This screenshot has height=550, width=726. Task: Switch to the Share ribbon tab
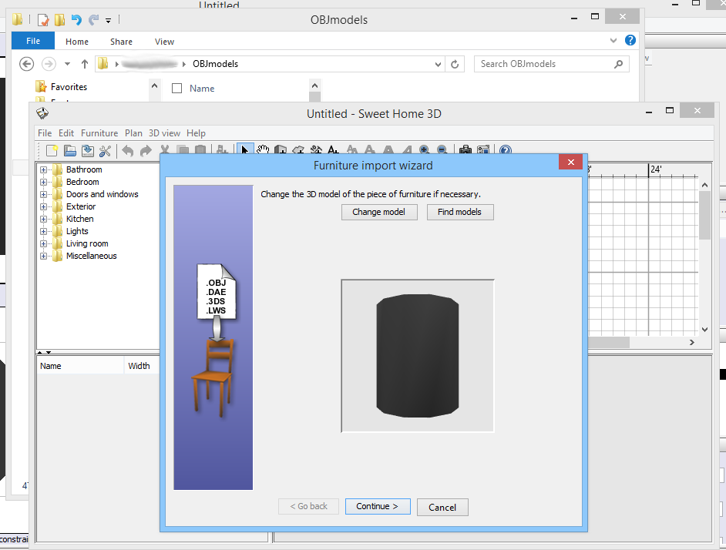(x=121, y=42)
